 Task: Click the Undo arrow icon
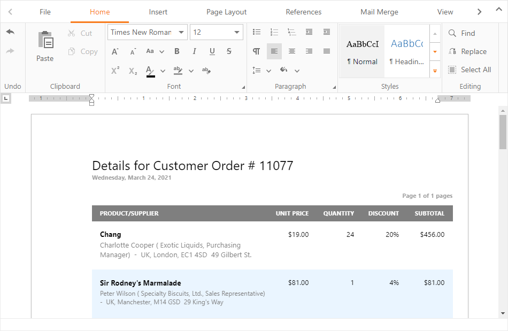tap(10, 32)
